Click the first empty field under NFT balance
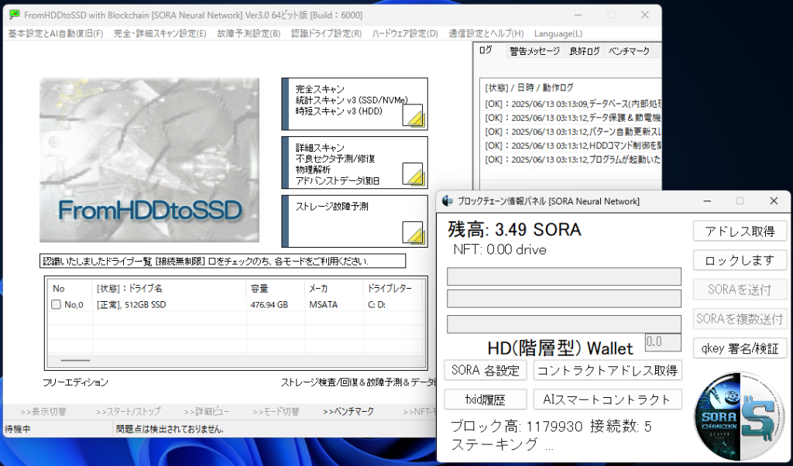 click(564, 276)
